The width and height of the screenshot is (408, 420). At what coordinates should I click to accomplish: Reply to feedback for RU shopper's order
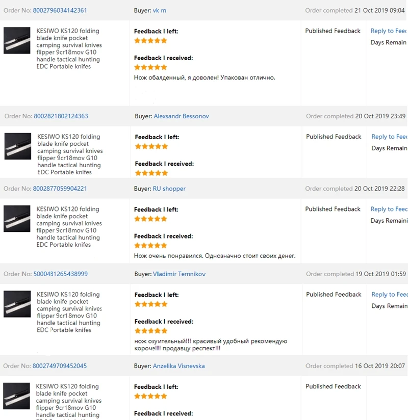click(x=389, y=209)
